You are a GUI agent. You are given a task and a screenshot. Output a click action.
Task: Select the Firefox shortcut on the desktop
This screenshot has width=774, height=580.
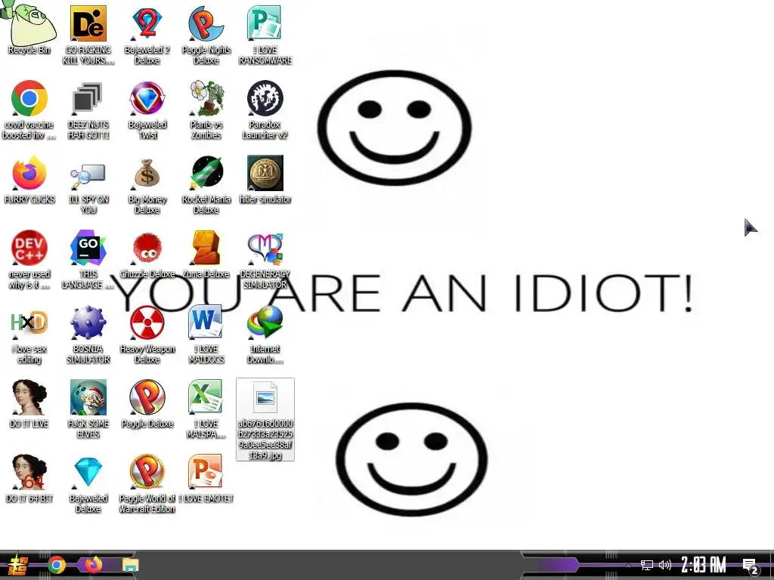(x=29, y=180)
